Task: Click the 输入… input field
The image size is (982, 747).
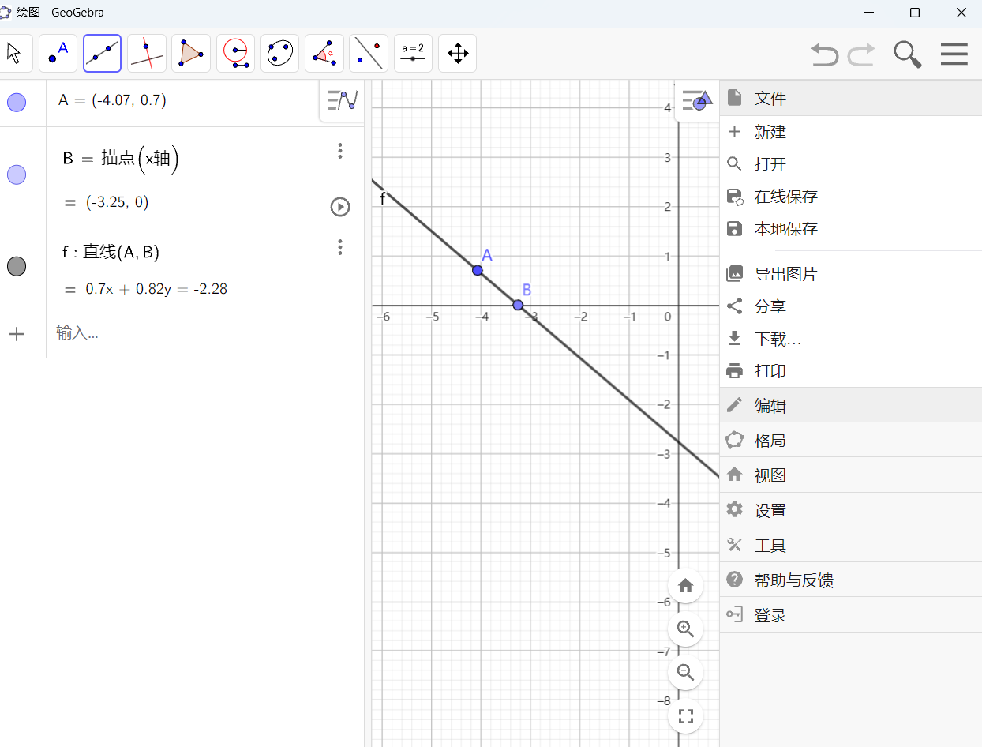Action: (205, 333)
